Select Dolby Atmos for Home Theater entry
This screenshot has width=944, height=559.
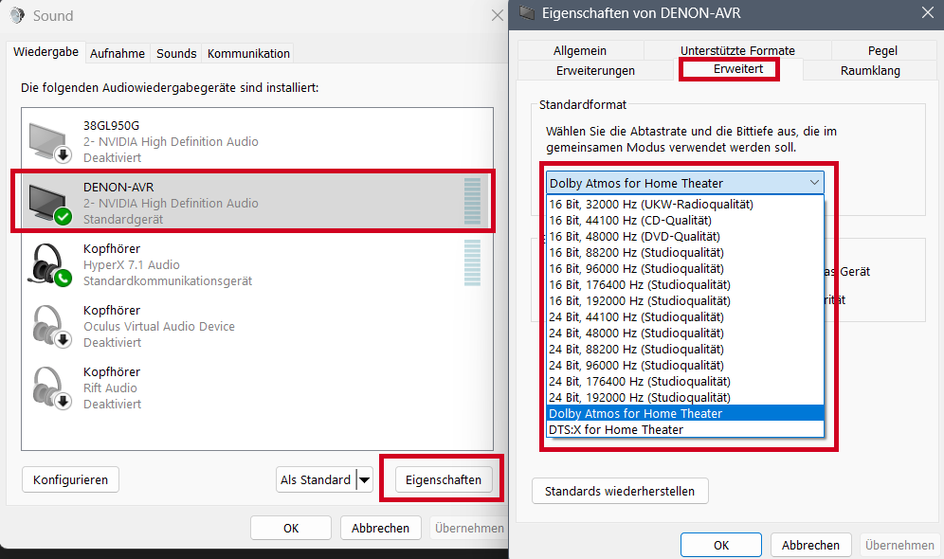coord(685,413)
